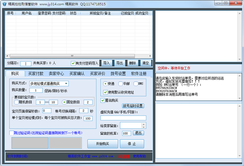Click 导入 import button
The image size is (244, 166).
click(x=107, y=63)
